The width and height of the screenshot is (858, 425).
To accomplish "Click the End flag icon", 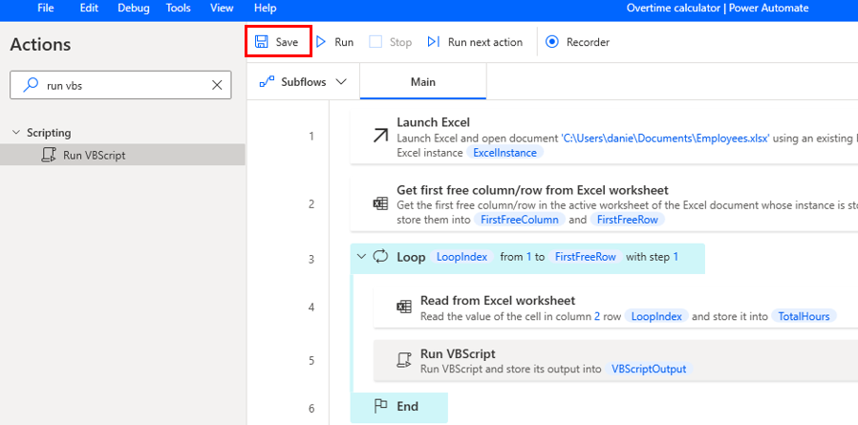I will point(379,407).
